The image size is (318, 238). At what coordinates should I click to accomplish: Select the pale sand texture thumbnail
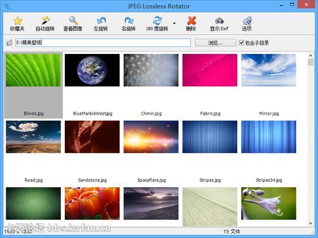(210, 207)
